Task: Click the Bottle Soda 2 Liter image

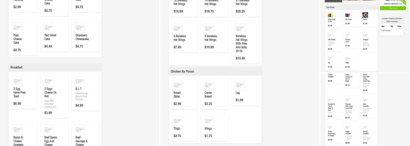Action: coord(330,15)
